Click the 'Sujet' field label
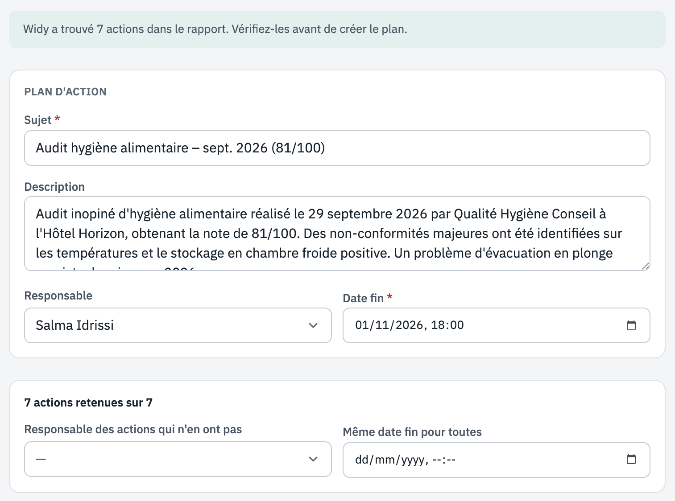This screenshot has width=675, height=501. coord(38,120)
